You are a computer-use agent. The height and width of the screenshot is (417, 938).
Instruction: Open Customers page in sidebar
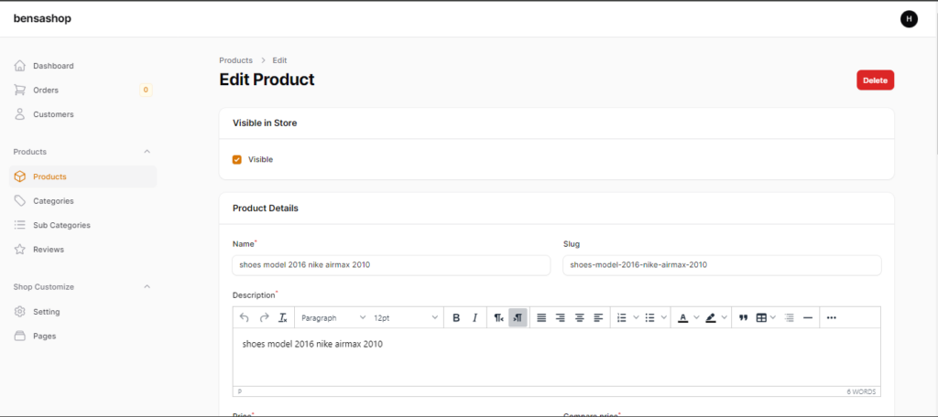pos(82,114)
